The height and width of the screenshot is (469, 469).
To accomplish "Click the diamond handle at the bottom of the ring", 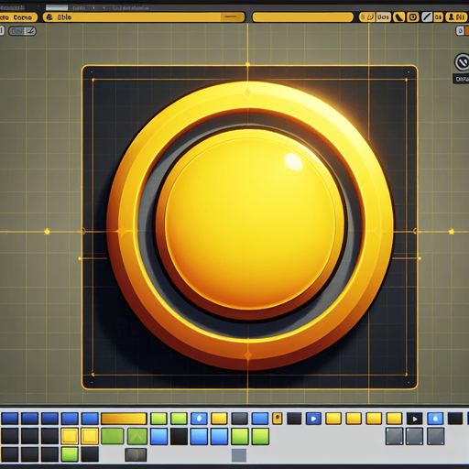I will coord(247,355).
